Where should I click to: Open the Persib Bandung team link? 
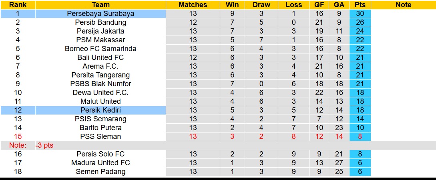(x=100, y=22)
